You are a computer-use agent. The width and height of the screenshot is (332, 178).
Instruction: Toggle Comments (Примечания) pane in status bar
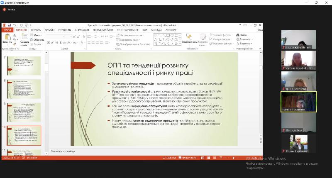[x=188, y=158]
